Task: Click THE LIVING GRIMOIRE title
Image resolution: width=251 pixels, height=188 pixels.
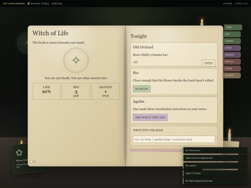Action: tap(14, 4)
